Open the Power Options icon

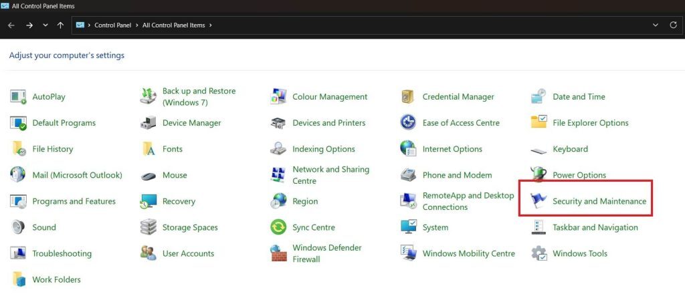tap(539, 175)
